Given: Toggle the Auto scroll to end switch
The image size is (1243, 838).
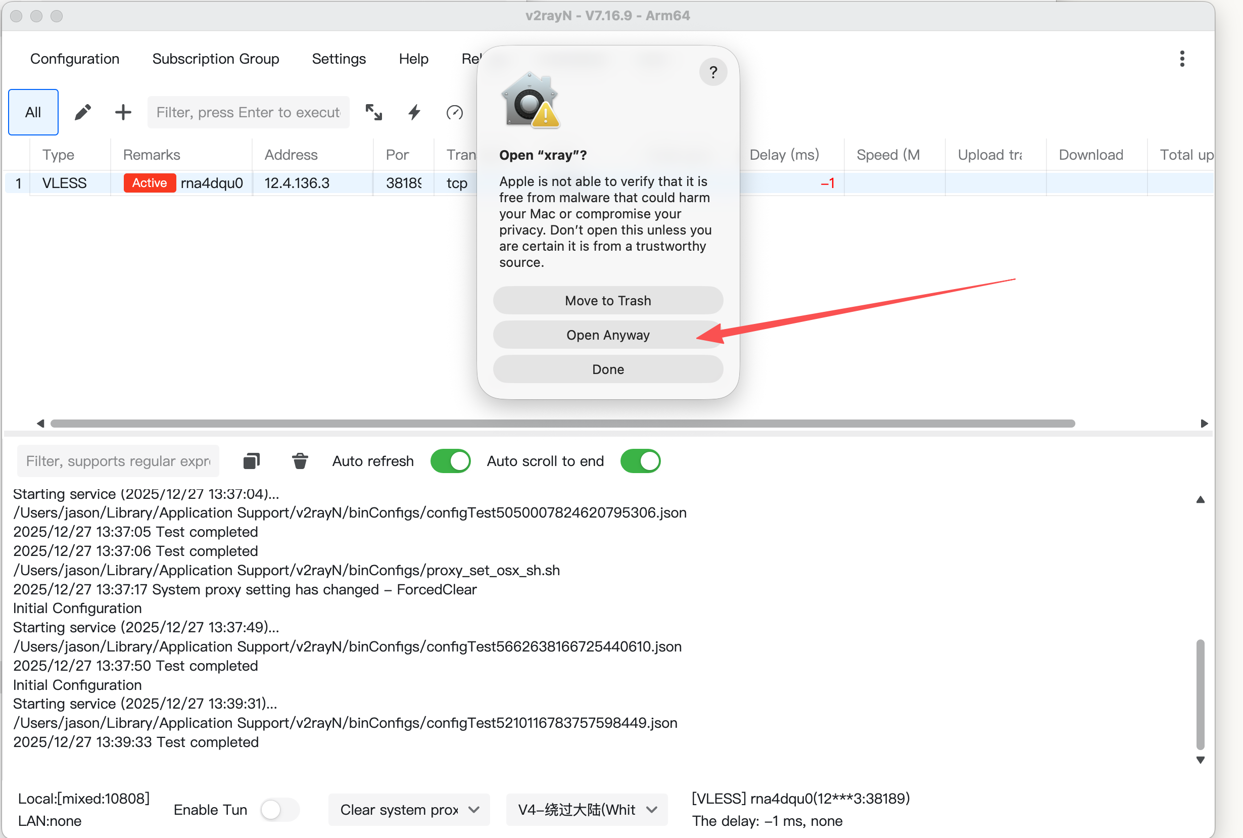Looking at the screenshot, I should (x=641, y=460).
